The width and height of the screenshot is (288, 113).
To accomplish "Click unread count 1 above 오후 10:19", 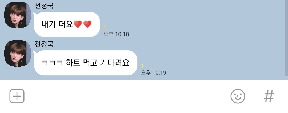I will click(x=142, y=66).
